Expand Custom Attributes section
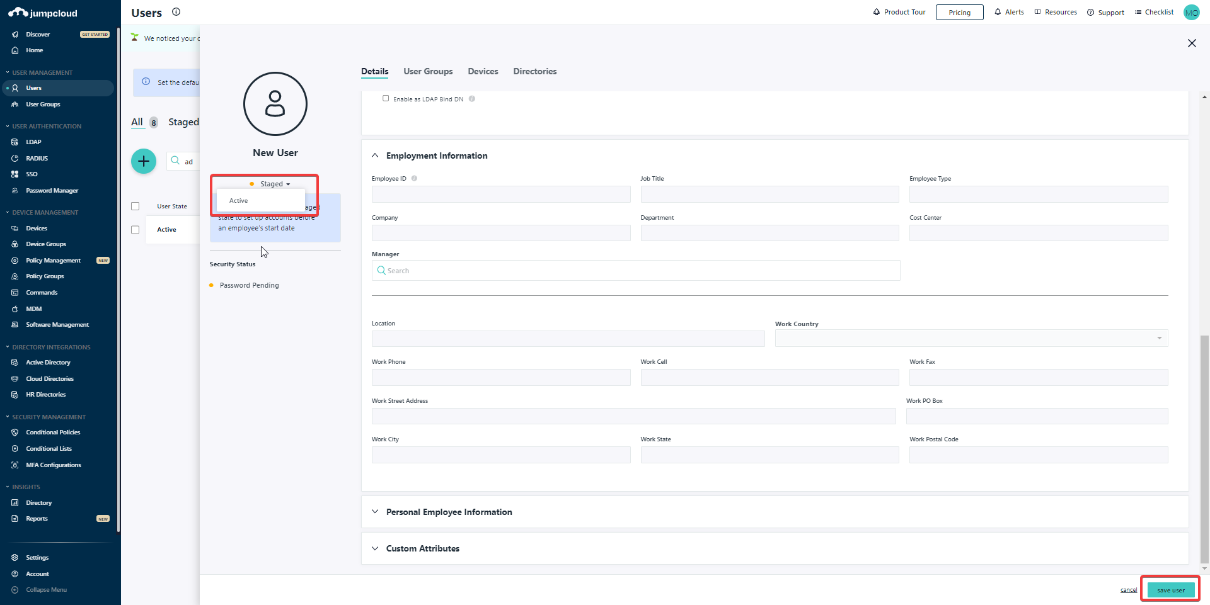The height and width of the screenshot is (605, 1210). click(x=375, y=548)
